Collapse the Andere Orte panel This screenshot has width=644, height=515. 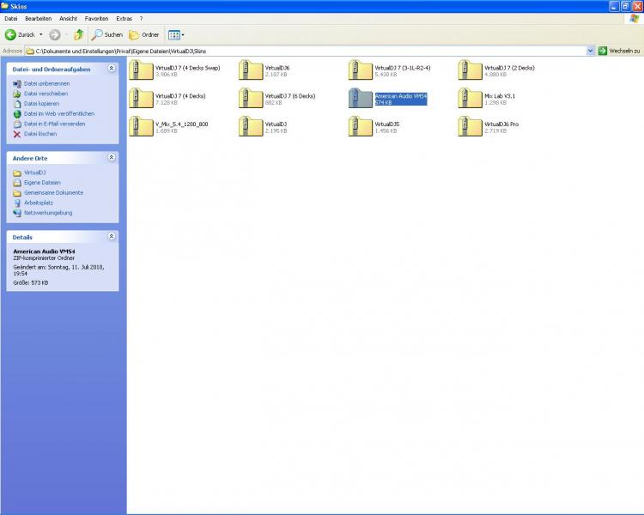tap(112, 157)
